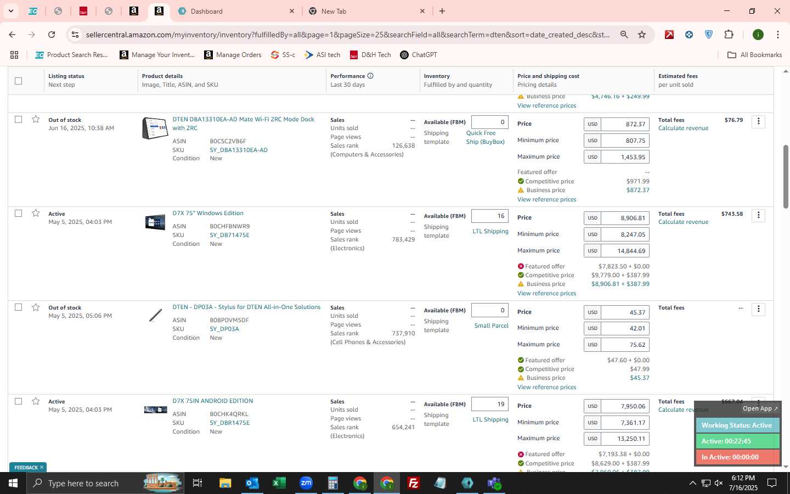Star the DTEN DP03A Stylus listing
This screenshot has height=494, width=790.
36,307
